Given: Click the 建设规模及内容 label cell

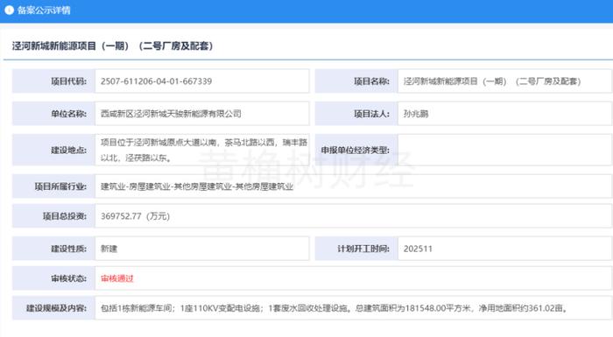Looking at the screenshot, I should (x=53, y=308).
